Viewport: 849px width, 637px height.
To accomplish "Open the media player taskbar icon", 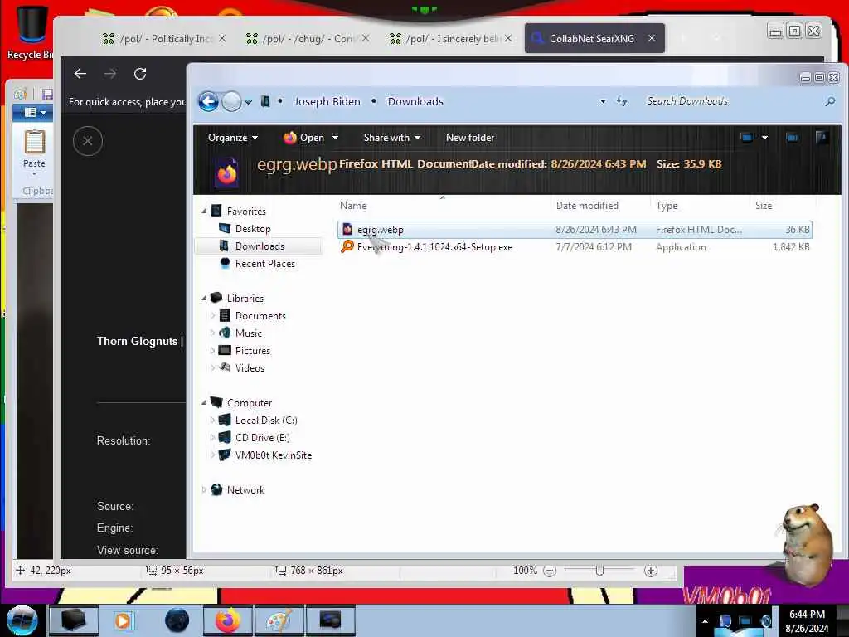I will coord(123,620).
